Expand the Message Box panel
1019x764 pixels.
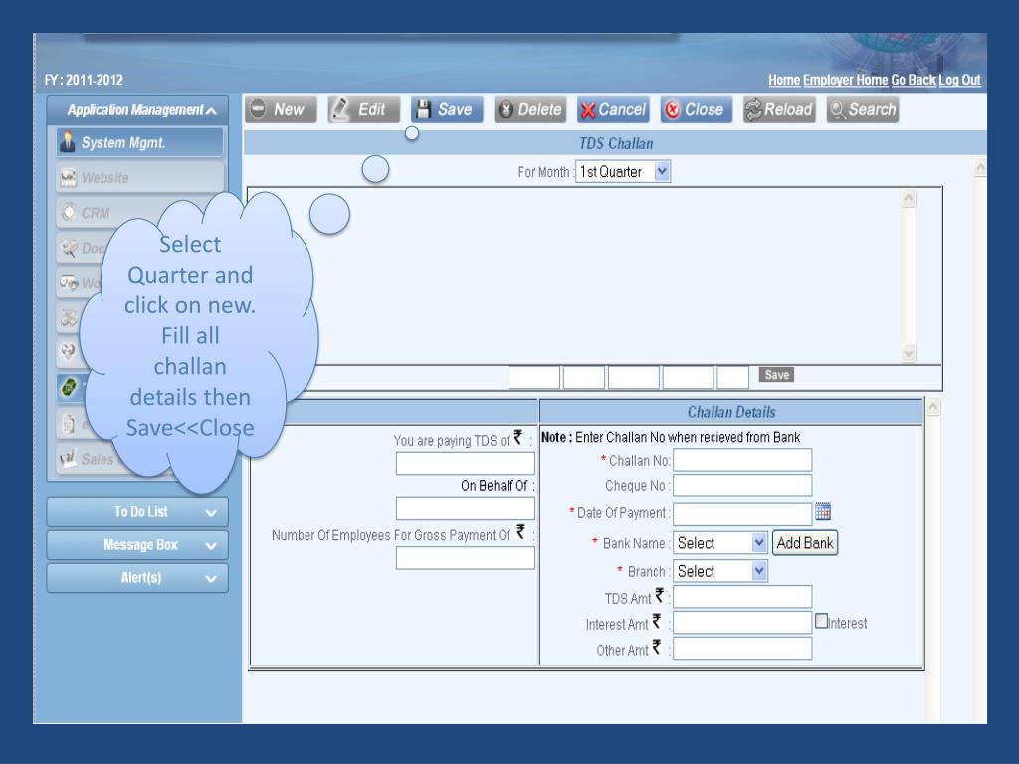137,544
